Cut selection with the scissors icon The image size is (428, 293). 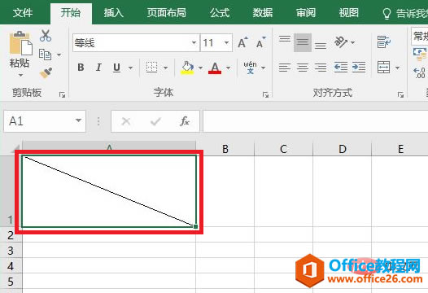point(46,36)
